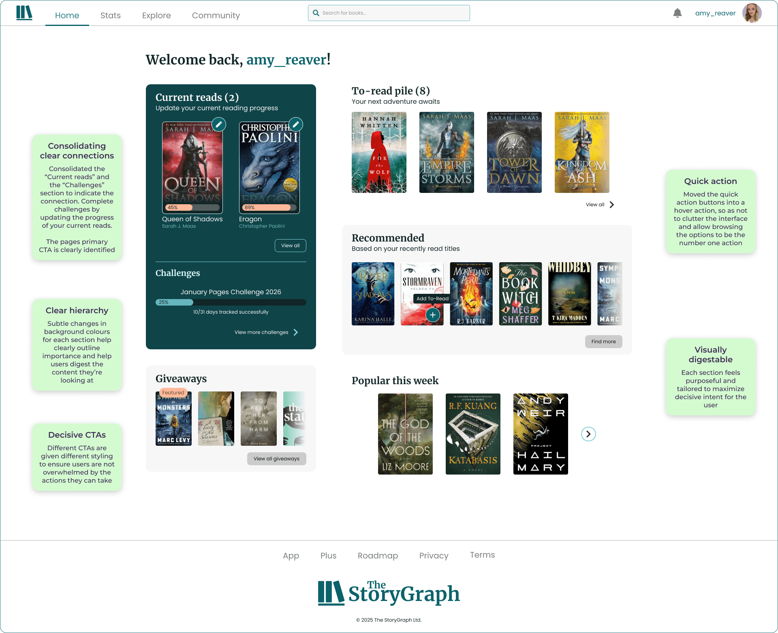This screenshot has width=778, height=633.
Task: Expand To-read pile with View all chevron
Action: point(612,205)
